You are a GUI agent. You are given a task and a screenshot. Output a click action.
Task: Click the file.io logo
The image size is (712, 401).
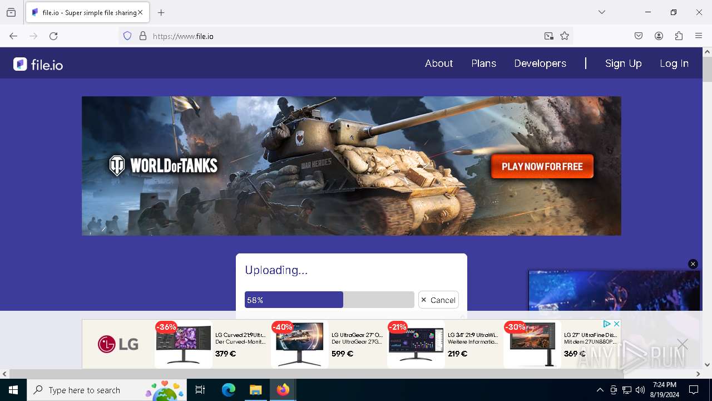[38, 64]
